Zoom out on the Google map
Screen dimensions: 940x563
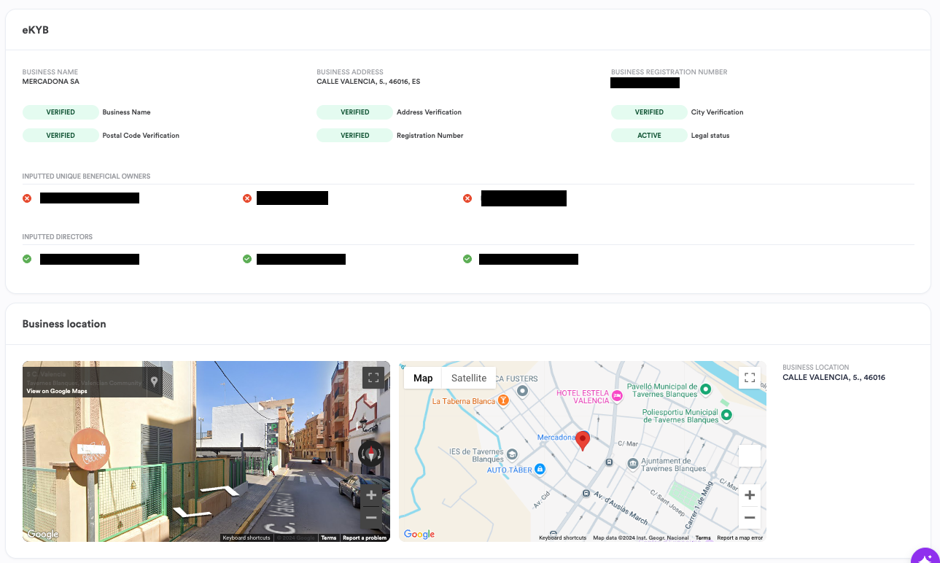point(750,518)
